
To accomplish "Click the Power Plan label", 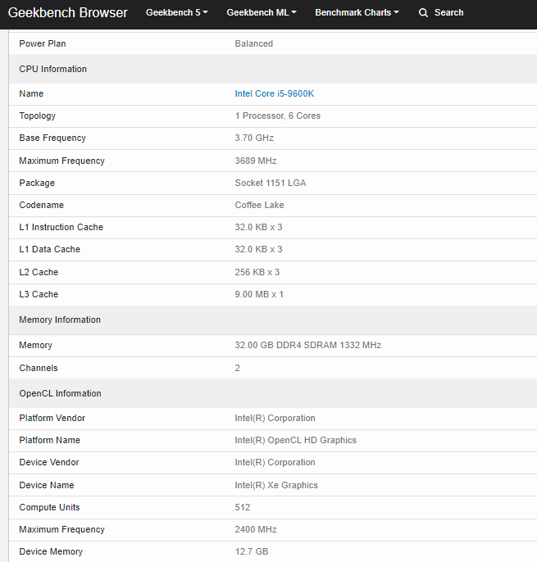I will tap(43, 43).
